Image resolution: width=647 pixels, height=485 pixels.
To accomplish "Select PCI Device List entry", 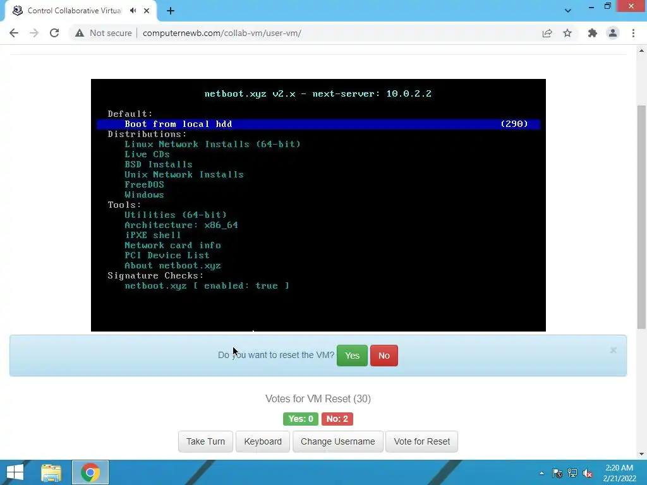I will click(x=167, y=255).
